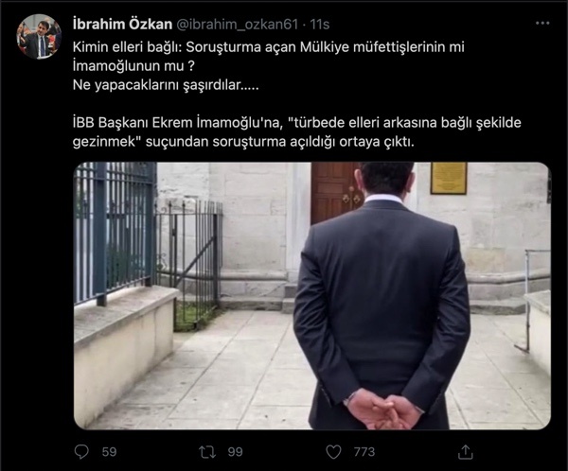Open the three-dot more options menu
This screenshot has width=568, height=471.
(x=542, y=23)
